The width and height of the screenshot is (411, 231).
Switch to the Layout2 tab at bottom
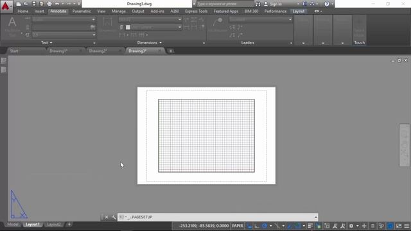point(53,225)
